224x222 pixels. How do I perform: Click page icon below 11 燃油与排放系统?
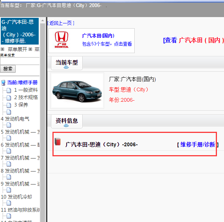[x=9, y=216]
